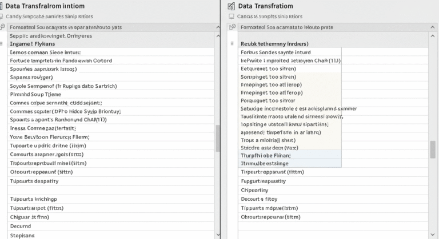Select the 'Stopisand' row in left pane
The height and width of the screenshot is (239, 439).
click(22, 234)
